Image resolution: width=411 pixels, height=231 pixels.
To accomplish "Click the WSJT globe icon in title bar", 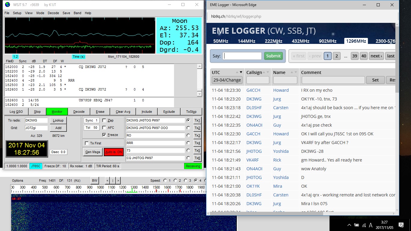I will 7,5.
